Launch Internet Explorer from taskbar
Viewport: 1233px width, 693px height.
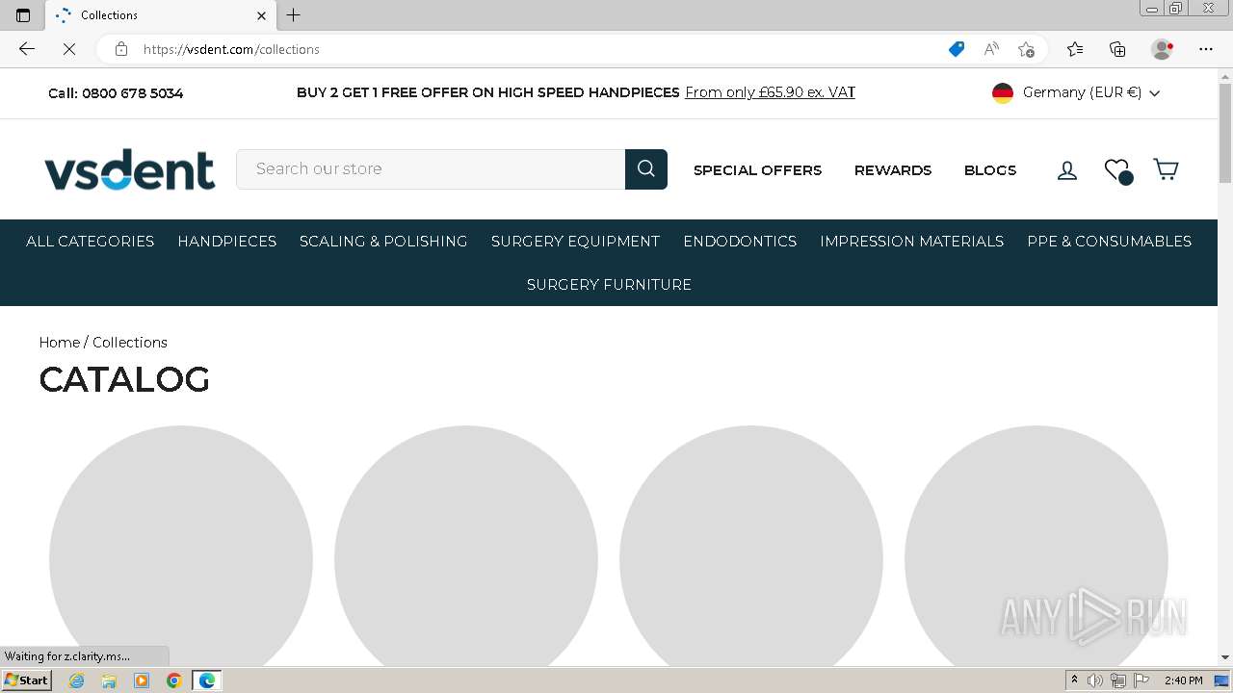click(x=77, y=680)
